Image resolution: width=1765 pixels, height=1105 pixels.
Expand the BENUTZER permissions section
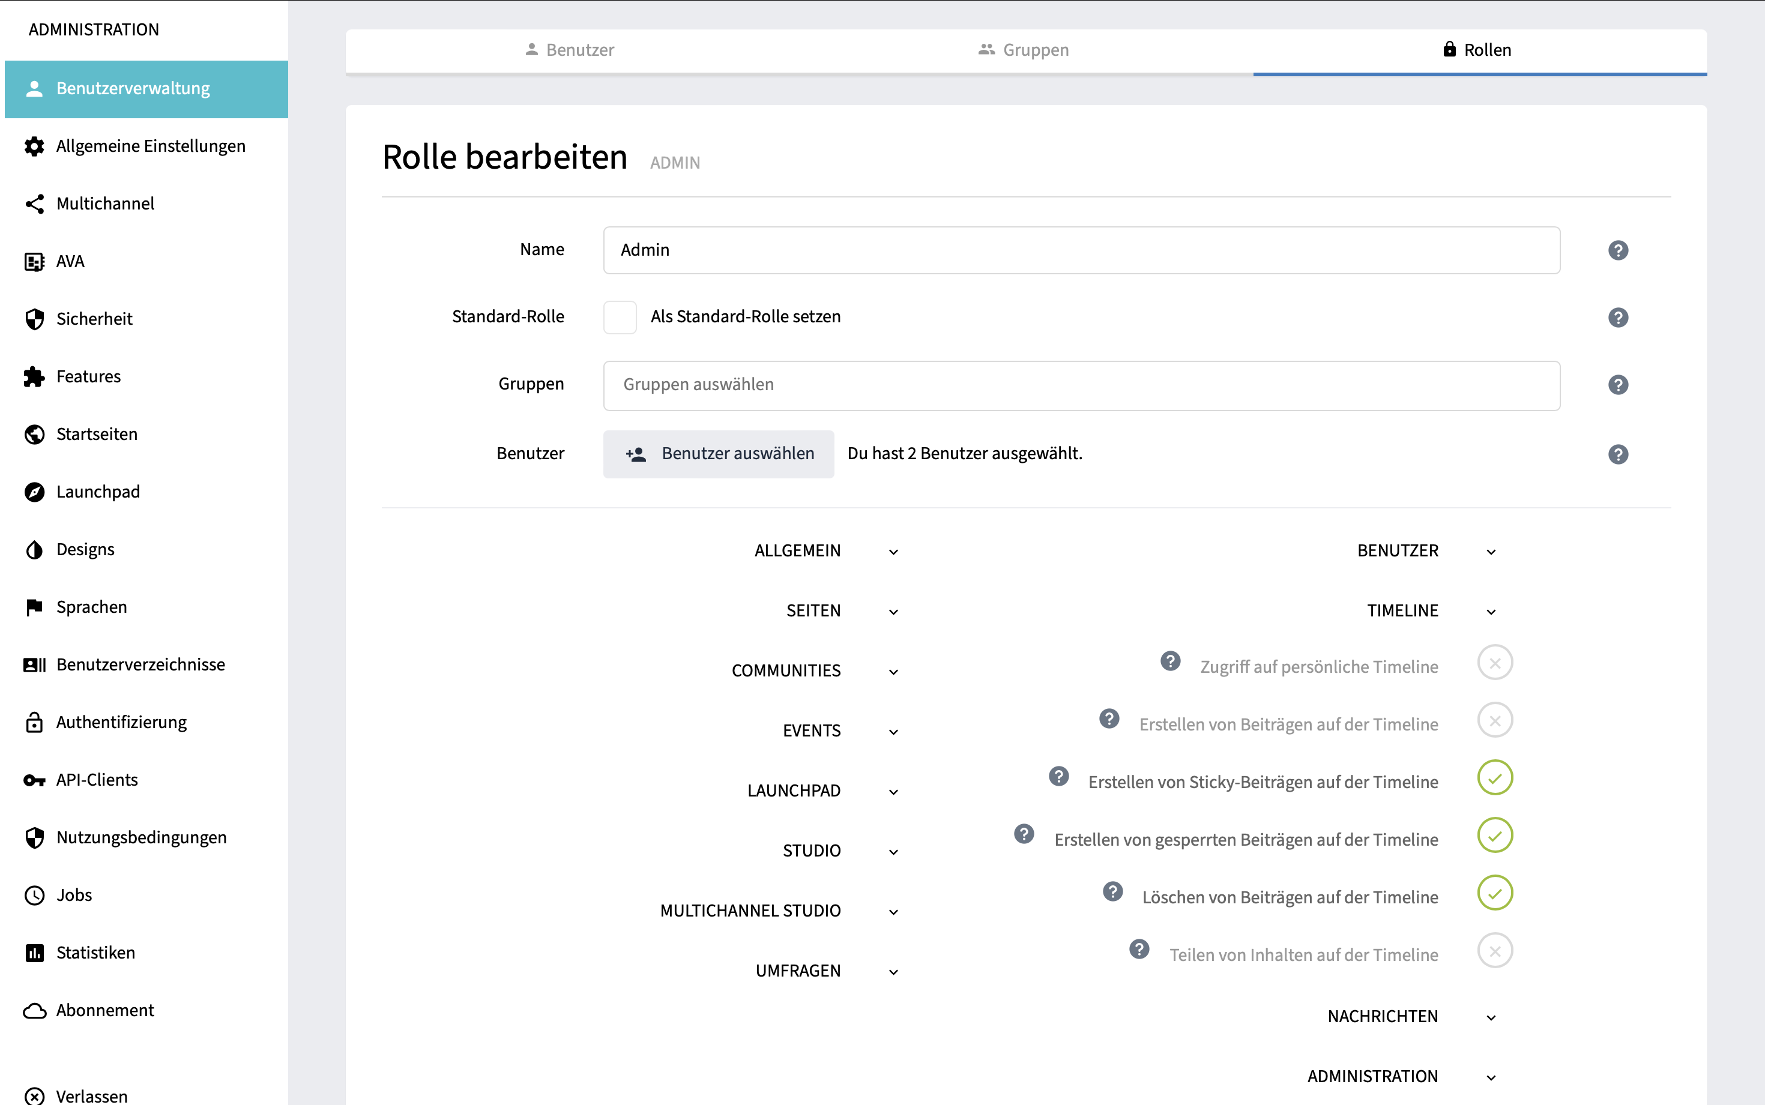point(1491,552)
